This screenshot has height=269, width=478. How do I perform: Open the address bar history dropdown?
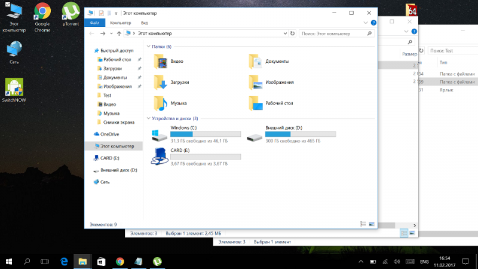[x=285, y=33]
